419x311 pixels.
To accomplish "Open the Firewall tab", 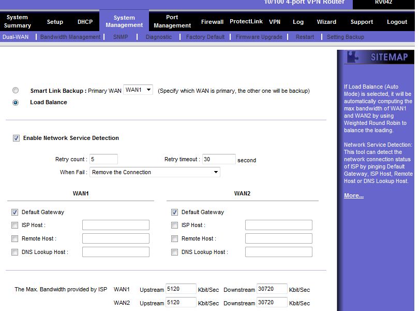I will (212, 22).
